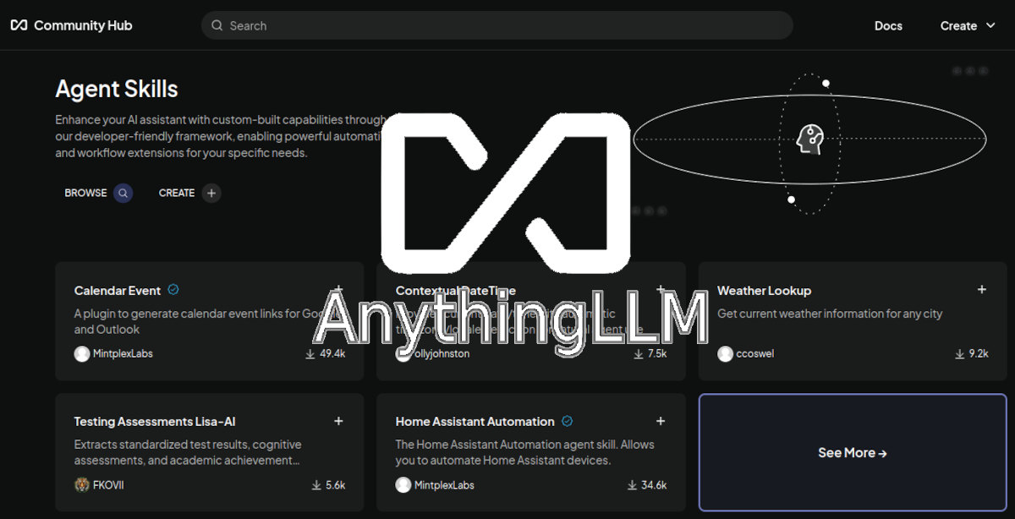
Task: Open Home Assistant Automation title
Action: [x=475, y=421]
